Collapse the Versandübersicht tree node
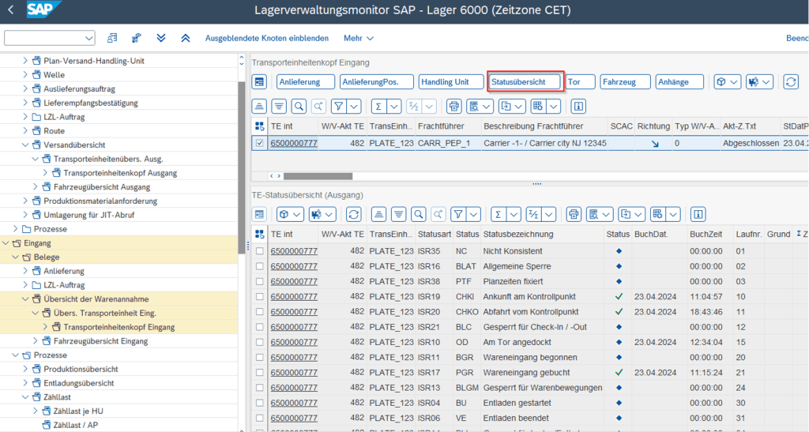Screen dimensions: 809x432 25,145
